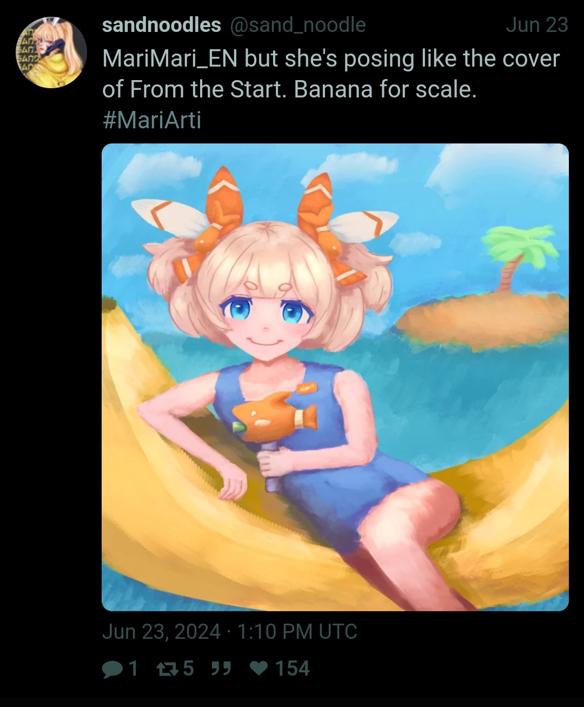The image size is (584, 707).
Task: Open the sandnoodles display name link
Action: pyautogui.click(x=161, y=25)
